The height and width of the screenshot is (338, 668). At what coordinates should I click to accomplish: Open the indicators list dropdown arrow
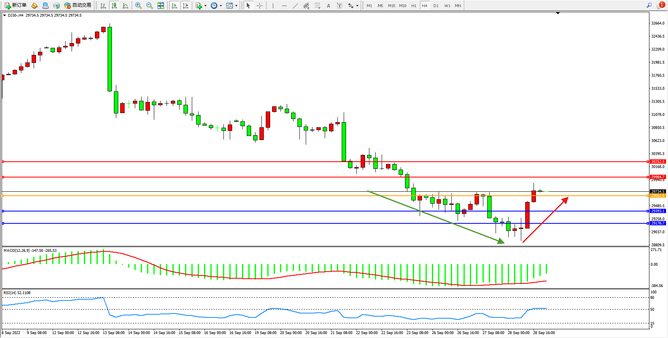coord(205,6)
